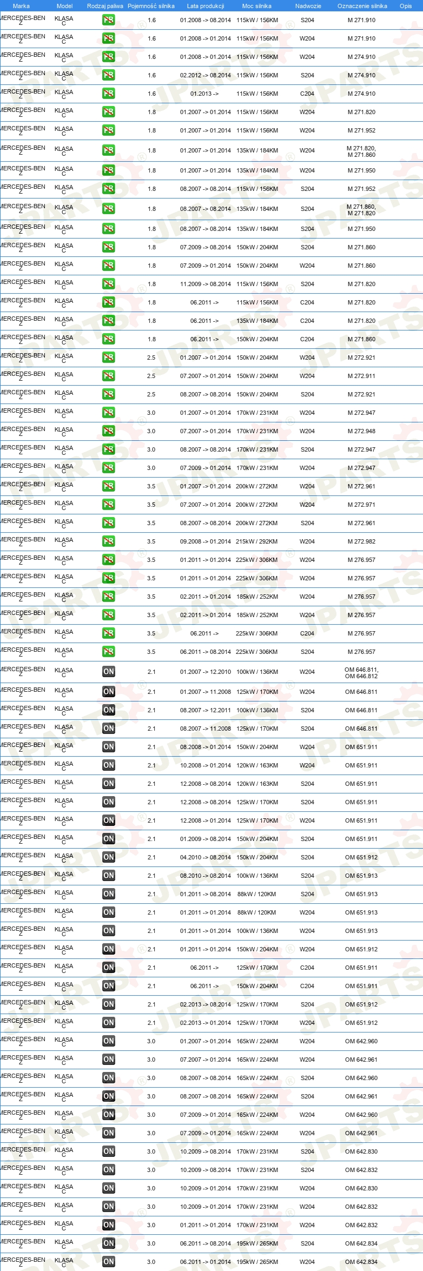Click production years 10.2008 -> 01.2014
423x1271 pixels.
click(206, 765)
